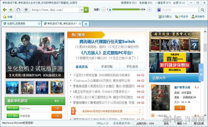Image resolution: width=208 pixels, height=127 pixels.
Task: Open news 零售商爆料《赛博朋克2077》
Action: pyautogui.click(x=104, y=103)
